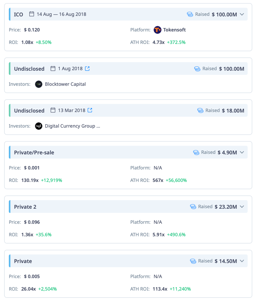Viewport: 258px width, 302px height.
Task: Select the Private/Pre-sale round title
Action: click(34, 152)
